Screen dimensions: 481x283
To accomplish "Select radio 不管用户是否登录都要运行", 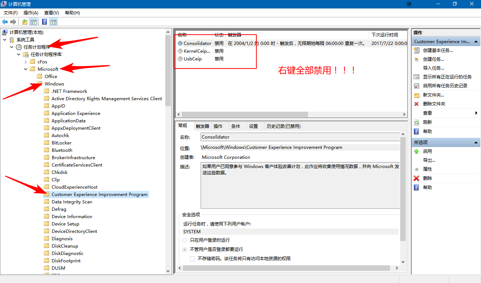I will tap(184, 249).
